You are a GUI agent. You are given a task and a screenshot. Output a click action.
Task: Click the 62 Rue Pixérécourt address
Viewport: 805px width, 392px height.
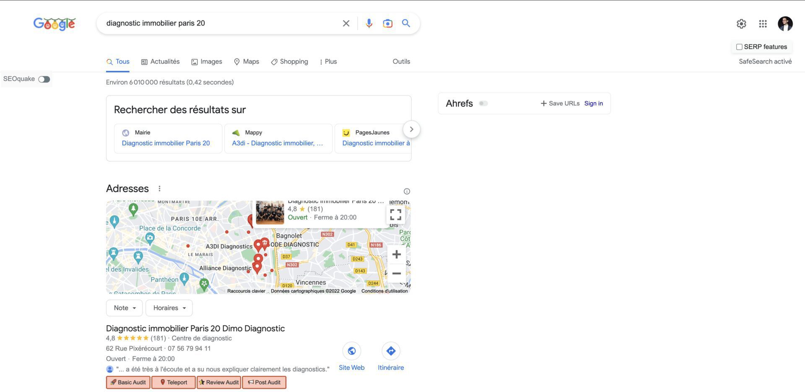(134, 348)
